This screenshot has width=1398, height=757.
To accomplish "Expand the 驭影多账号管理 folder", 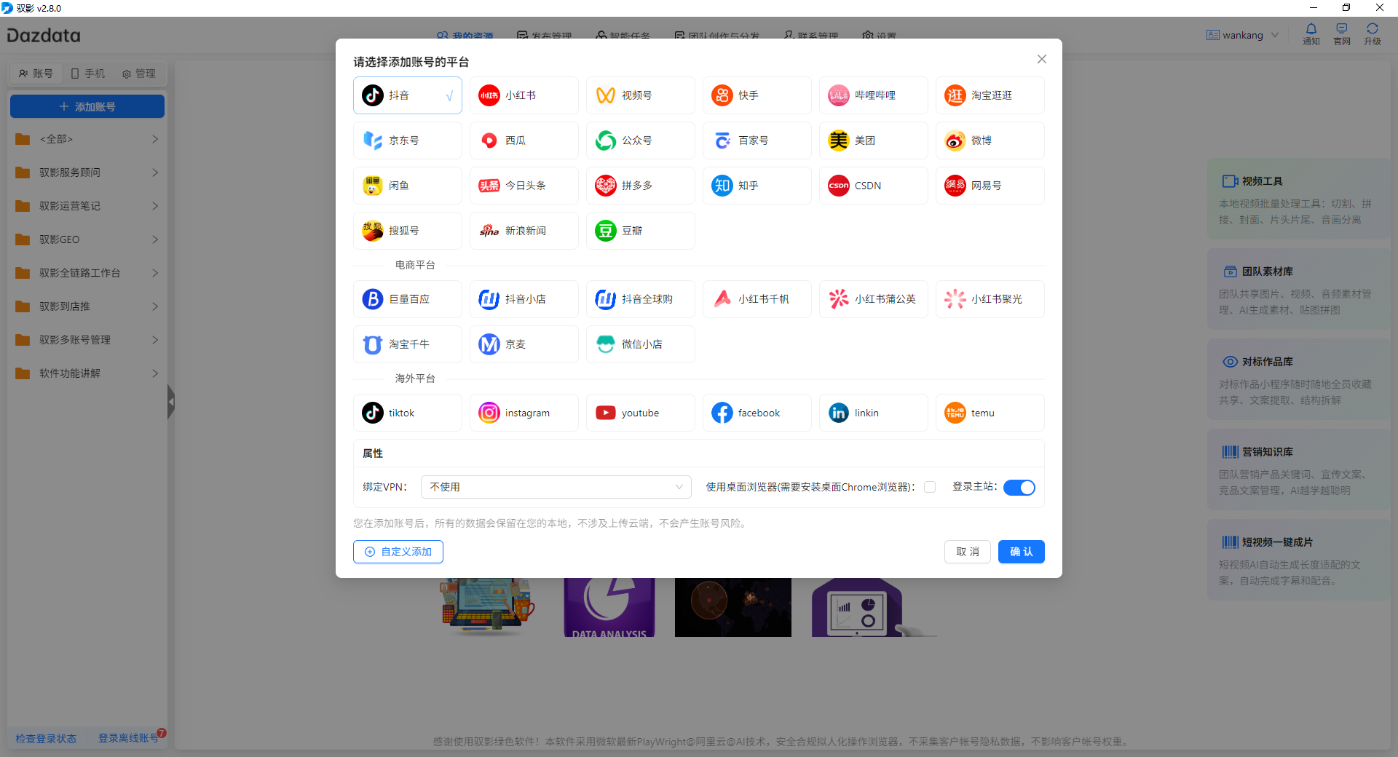I will 87,340.
